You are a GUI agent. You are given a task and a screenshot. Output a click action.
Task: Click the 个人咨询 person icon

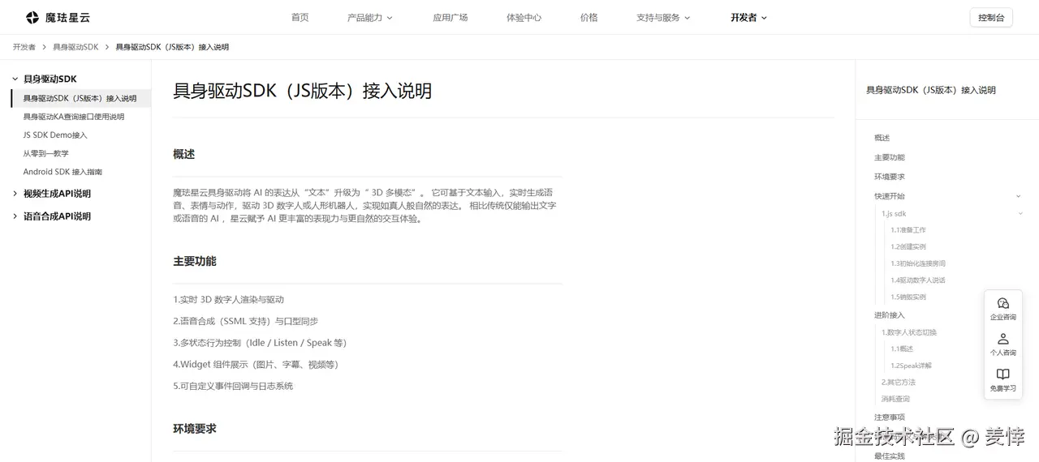tap(1003, 339)
